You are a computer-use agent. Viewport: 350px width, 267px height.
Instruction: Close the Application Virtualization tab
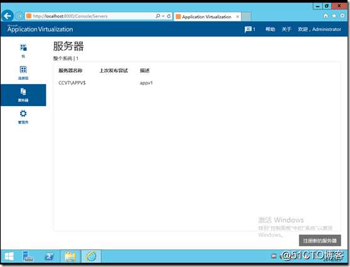[x=238, y=16]
